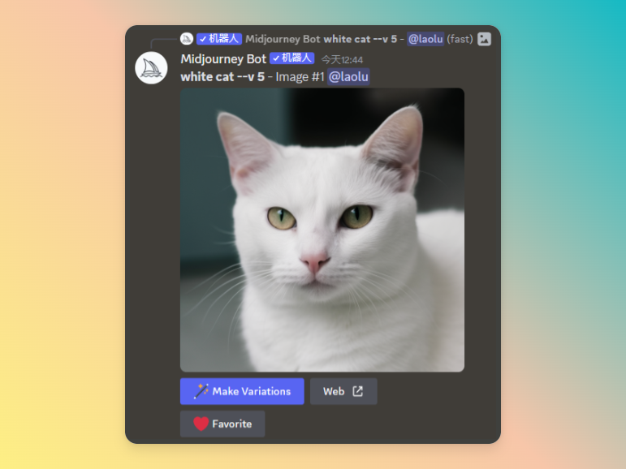Click the bold "white cat --v 5" prompt text
The image size is (626, 469).
coord(222,77)
